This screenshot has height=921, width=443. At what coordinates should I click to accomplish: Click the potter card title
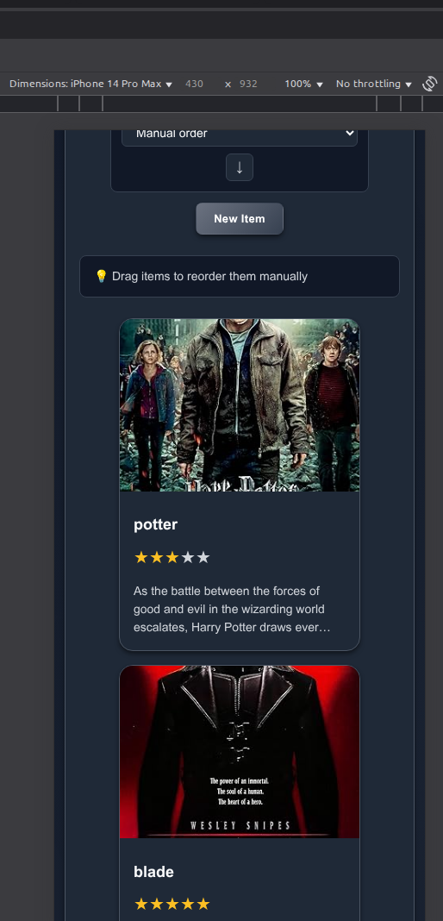(x=155, y=524)
